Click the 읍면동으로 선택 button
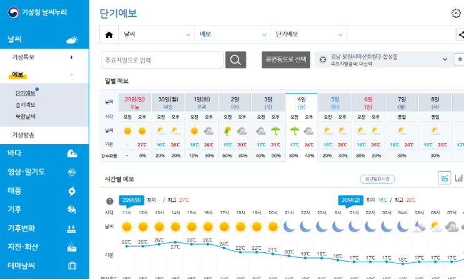Screen dimensions: 464x279 (x=286, y=60)
